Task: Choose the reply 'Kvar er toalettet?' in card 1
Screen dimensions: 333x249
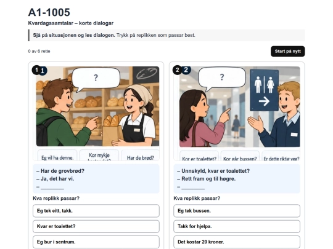Action: tap(96, 226)
